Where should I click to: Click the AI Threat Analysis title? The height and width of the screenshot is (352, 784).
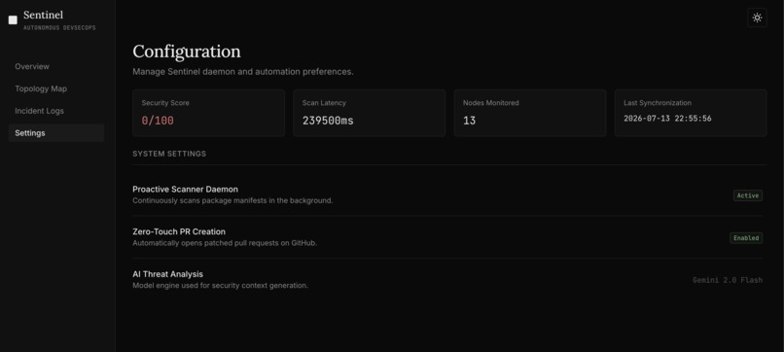click(167, 274)
